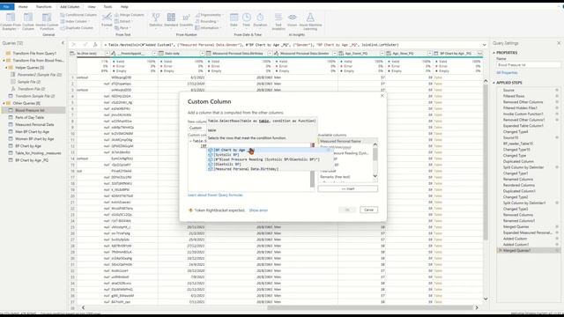Click the Date ribbon icon
The image size is (564, 317).
[x=234, y=19]
